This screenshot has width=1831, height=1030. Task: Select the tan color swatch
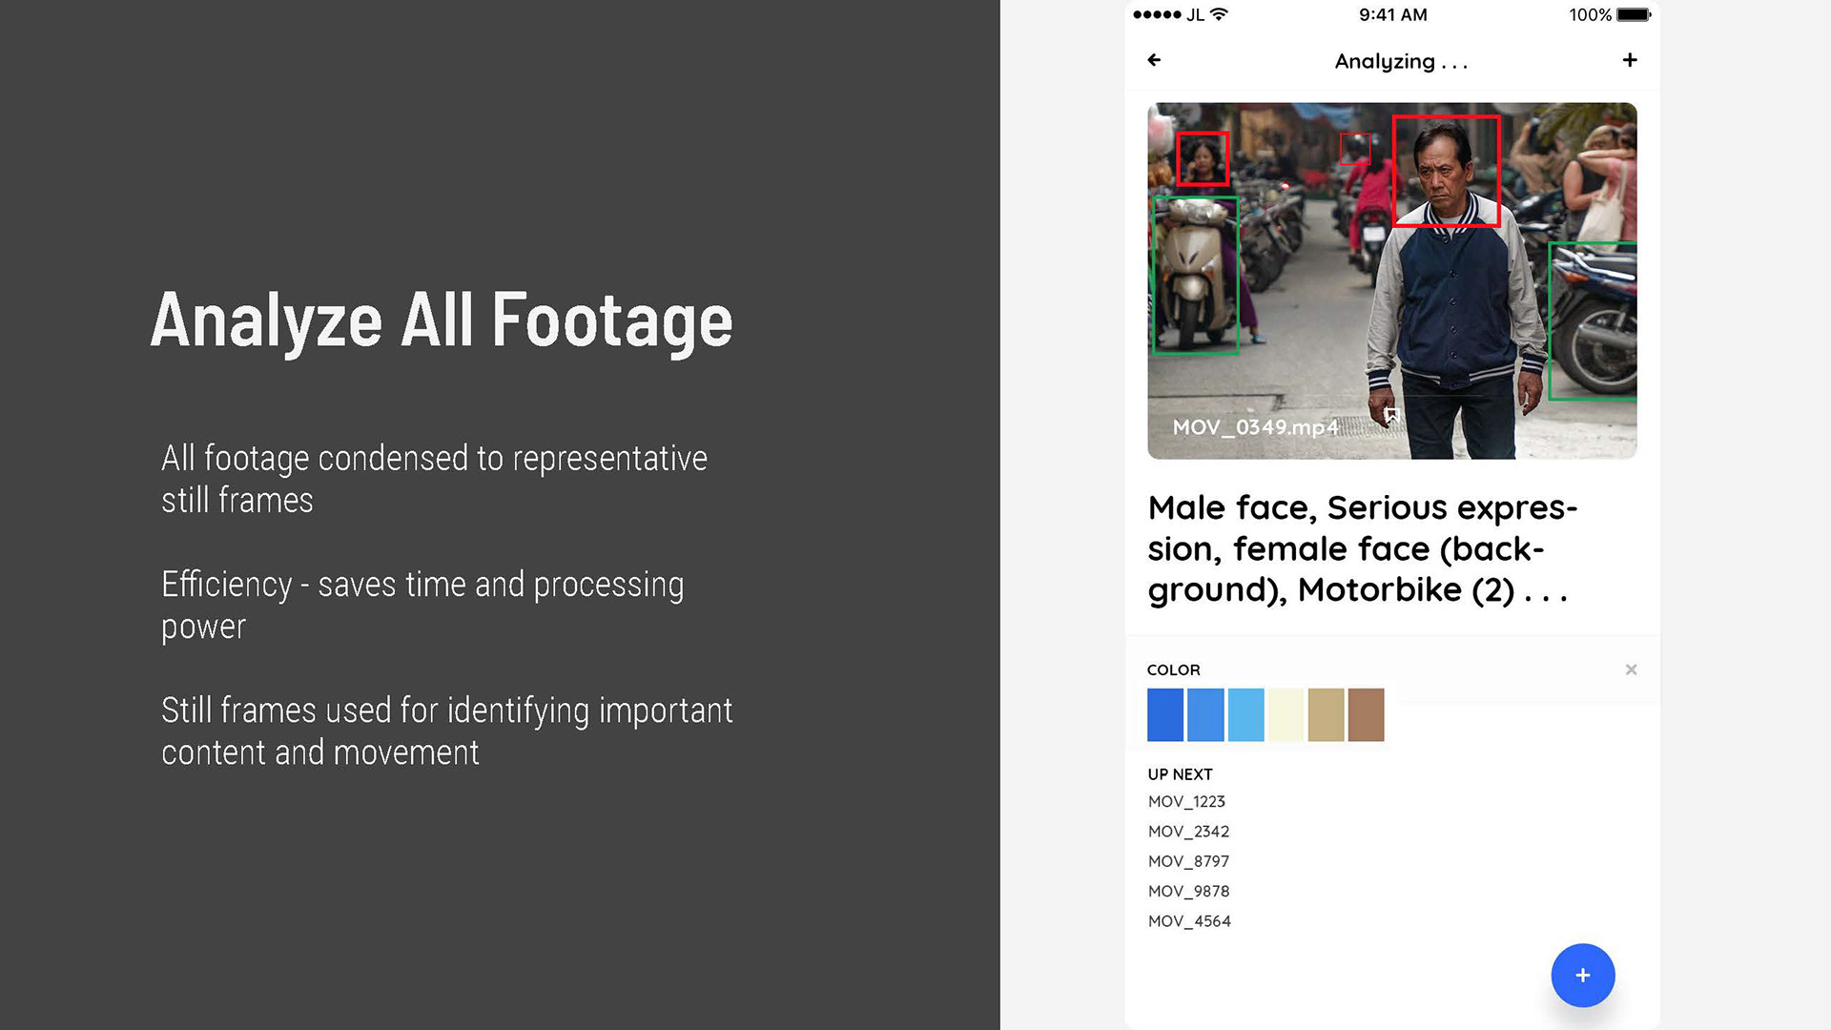click(x=1326, y=714)
